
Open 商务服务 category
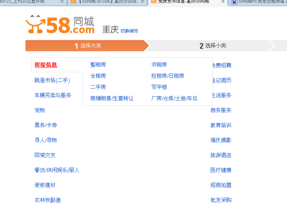click(221, 110)
